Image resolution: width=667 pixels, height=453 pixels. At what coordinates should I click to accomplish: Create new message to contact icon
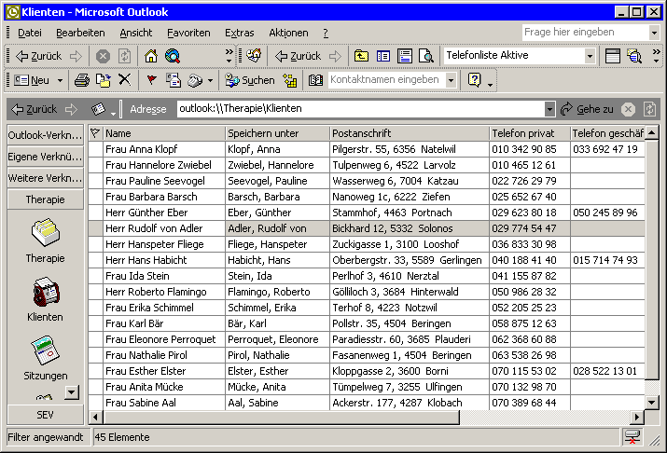pos(173,80)
